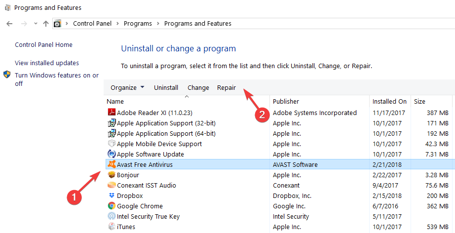This screenshot has height=233, width=455.
Task: Open the View installed updates link
Action: pyautogui.click(x=47, y=63)
